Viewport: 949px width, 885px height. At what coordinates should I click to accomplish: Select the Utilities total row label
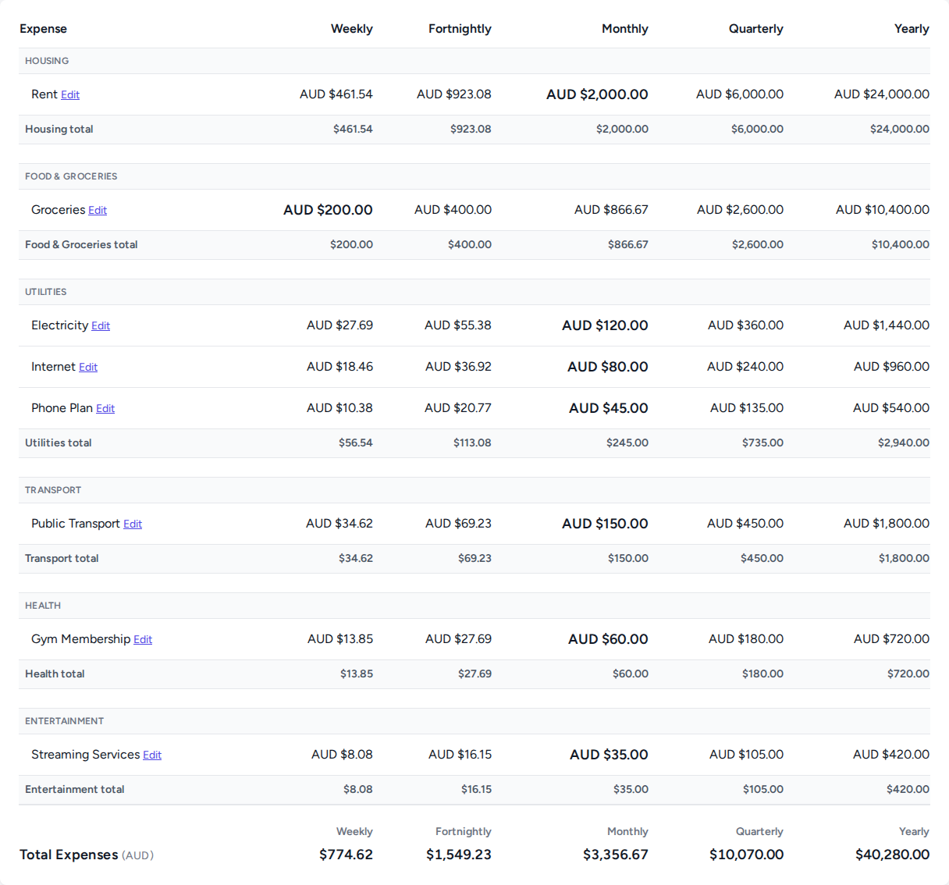tap(59, 443)
